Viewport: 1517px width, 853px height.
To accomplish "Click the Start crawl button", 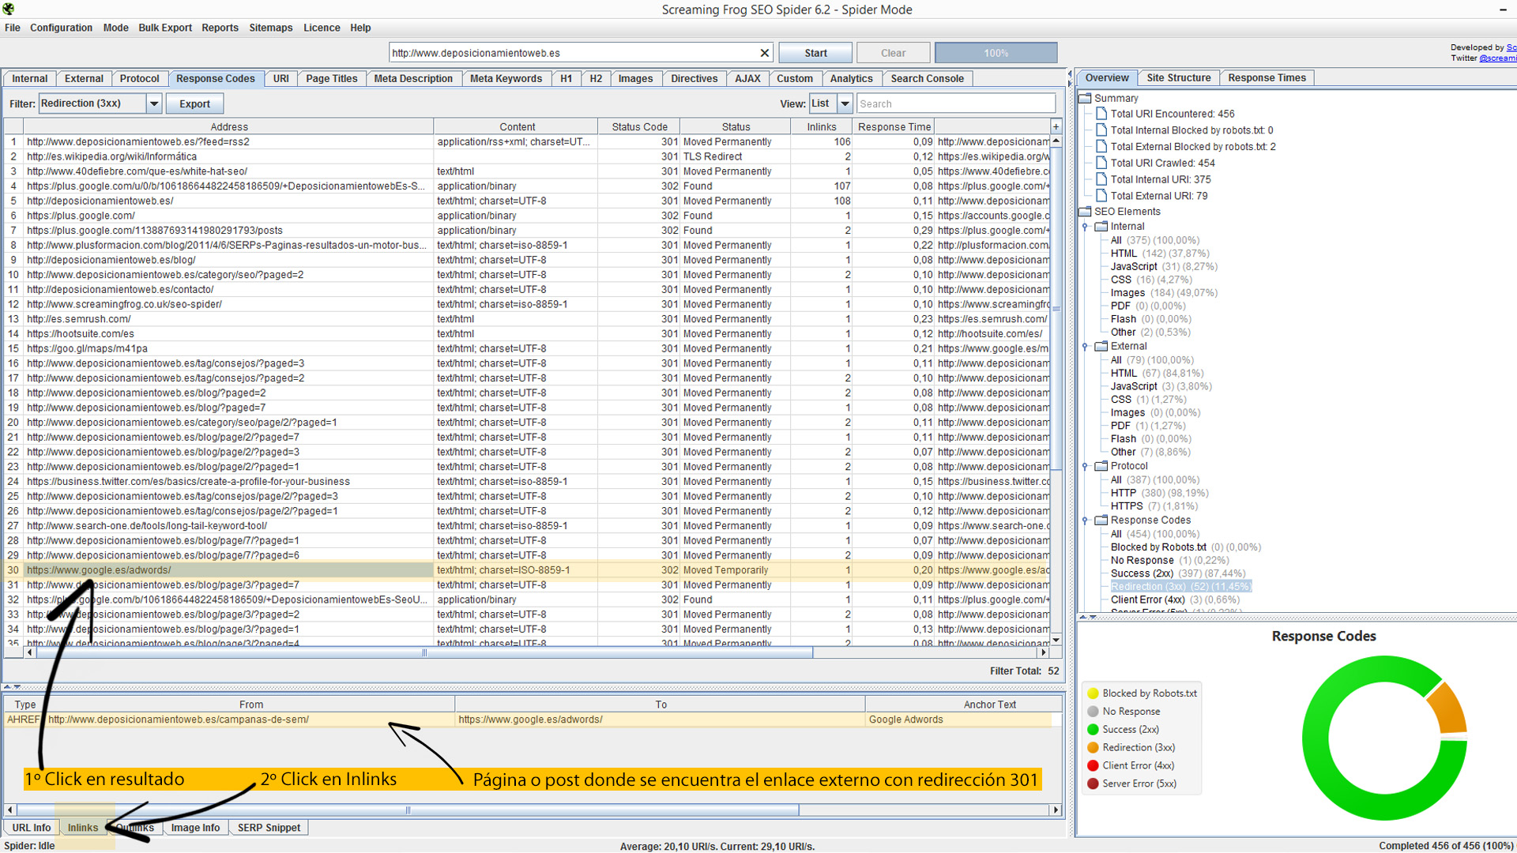I will (x=815, y=53).
